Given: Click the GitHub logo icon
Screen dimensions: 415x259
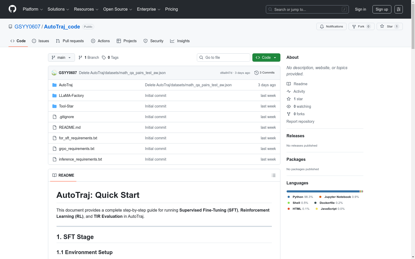Looking at the screenshot, I should tap(12, 9).
